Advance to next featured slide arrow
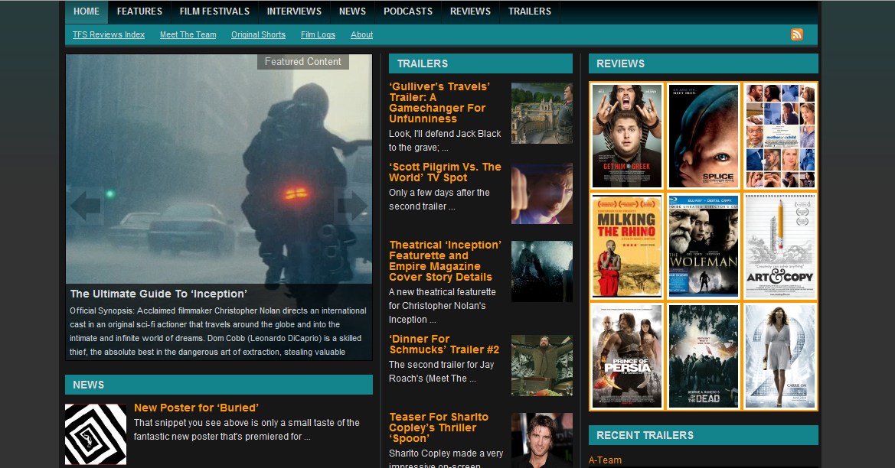The width and height of the screenshot is (895, 468). 352,205
